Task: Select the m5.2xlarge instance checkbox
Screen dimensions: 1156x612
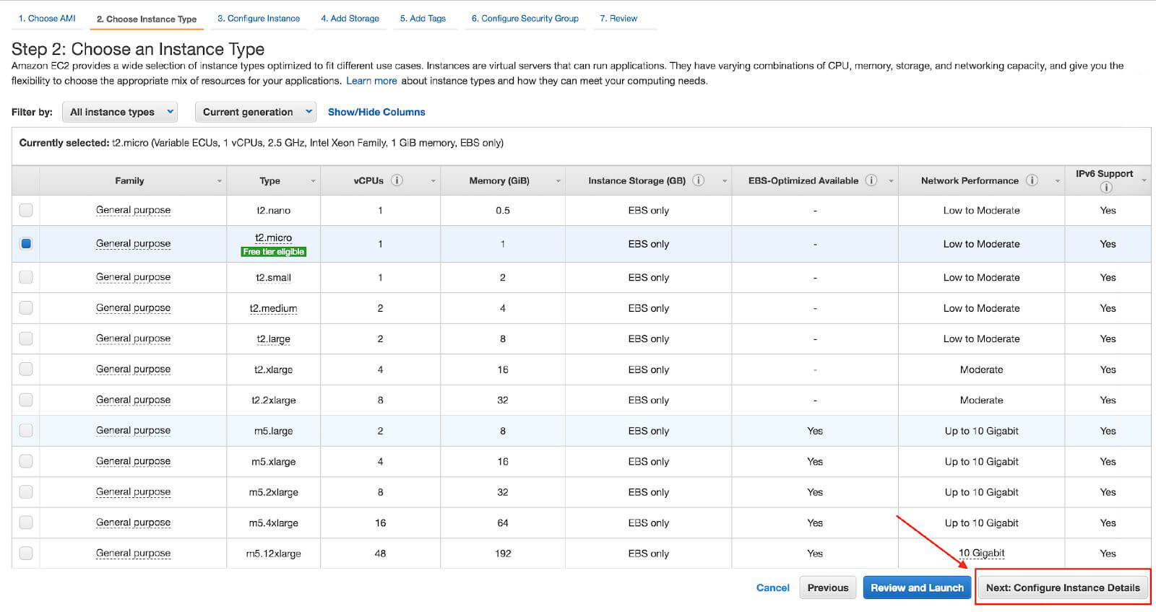Action: [x=26, y=491]
